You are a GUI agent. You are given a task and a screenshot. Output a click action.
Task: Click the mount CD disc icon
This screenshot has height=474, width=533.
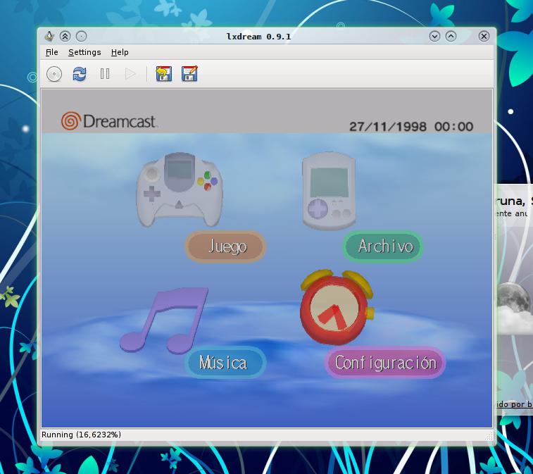click(54, 74)
